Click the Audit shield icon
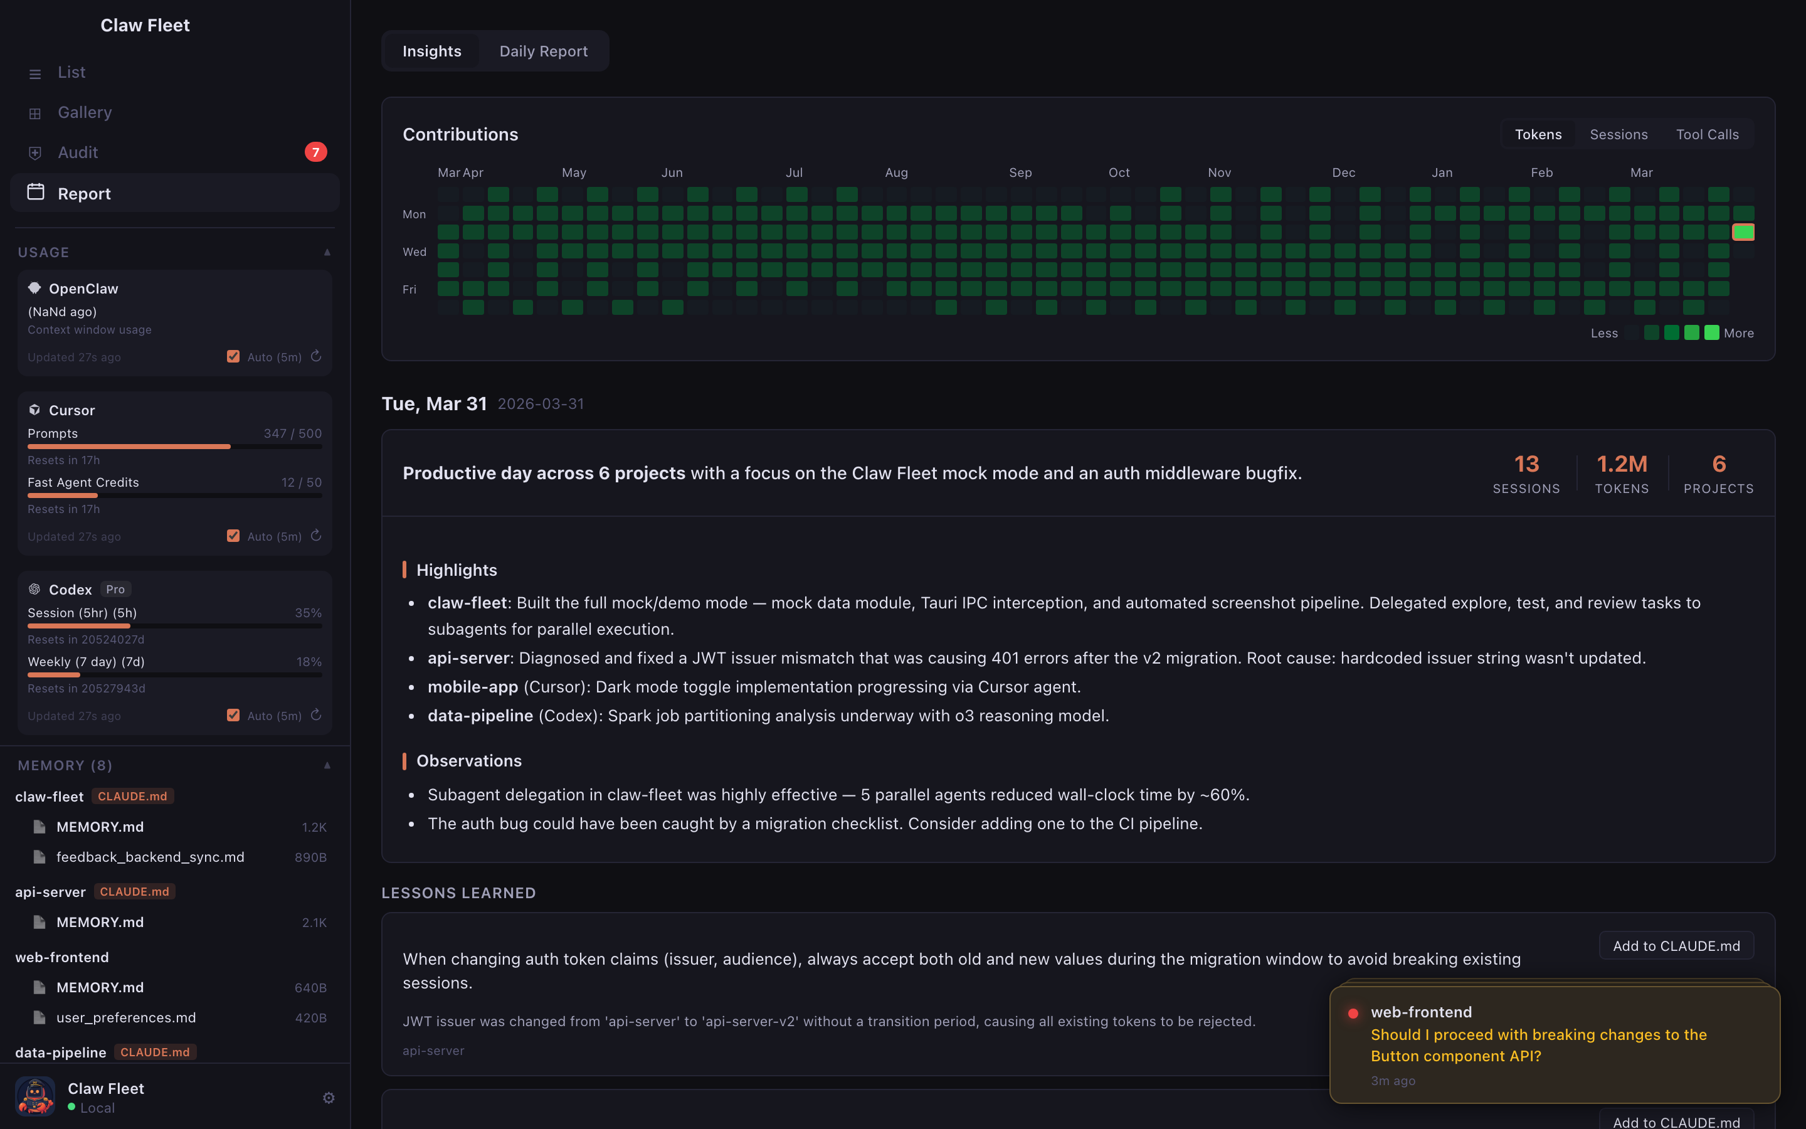1806x1129 pixels. (x=35, y=152)
